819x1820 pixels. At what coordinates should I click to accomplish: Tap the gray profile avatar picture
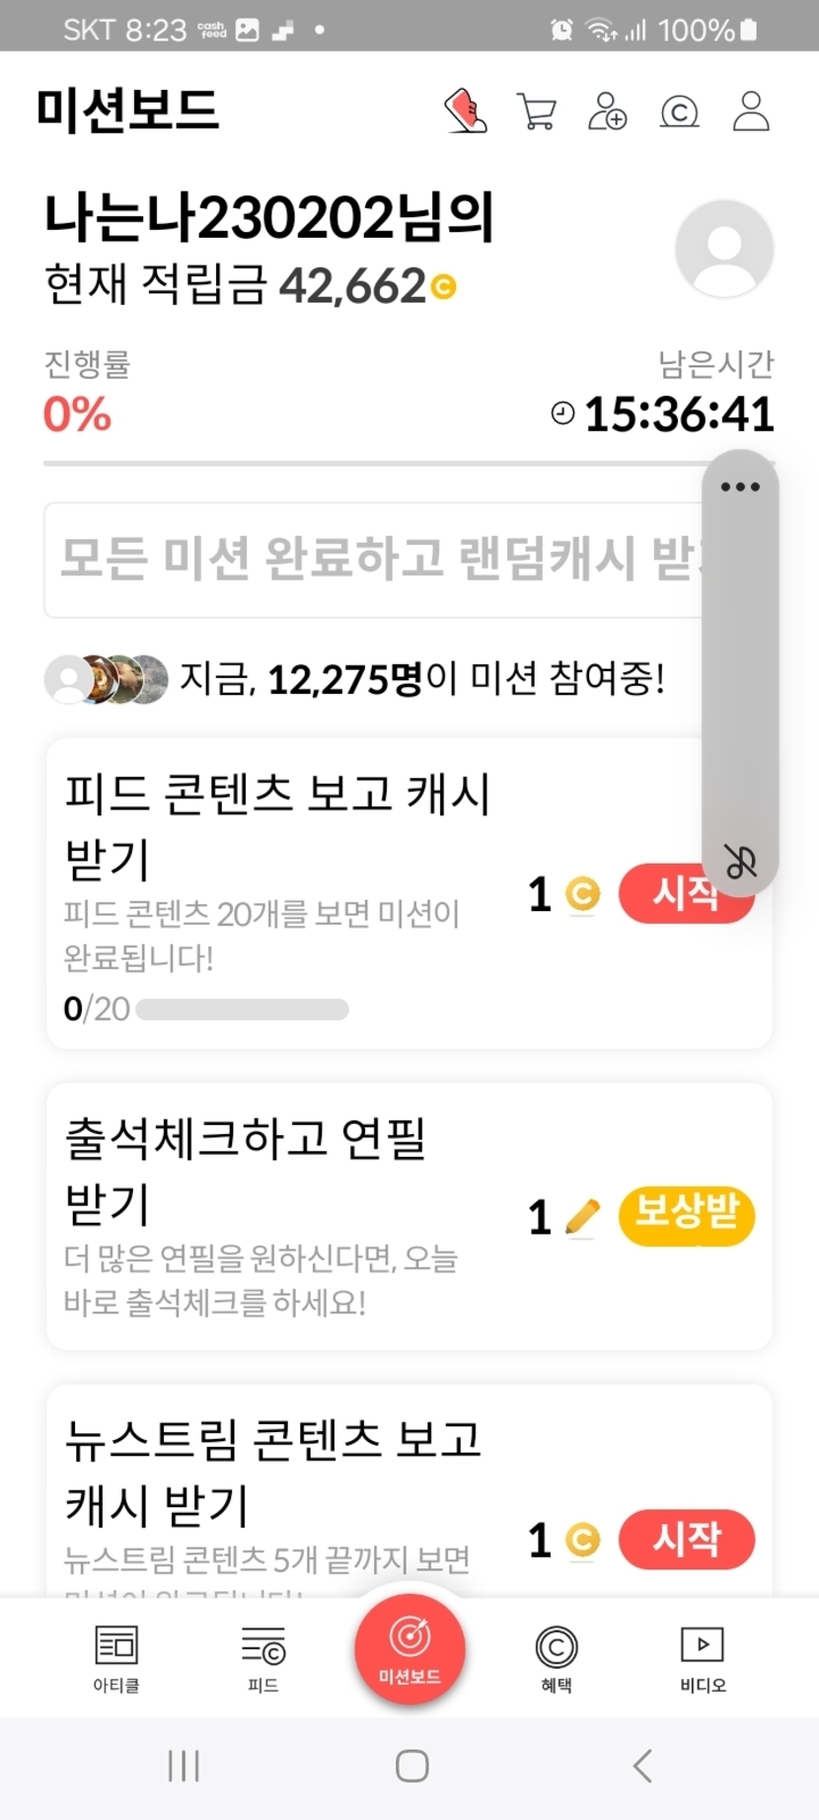point(724,249)
